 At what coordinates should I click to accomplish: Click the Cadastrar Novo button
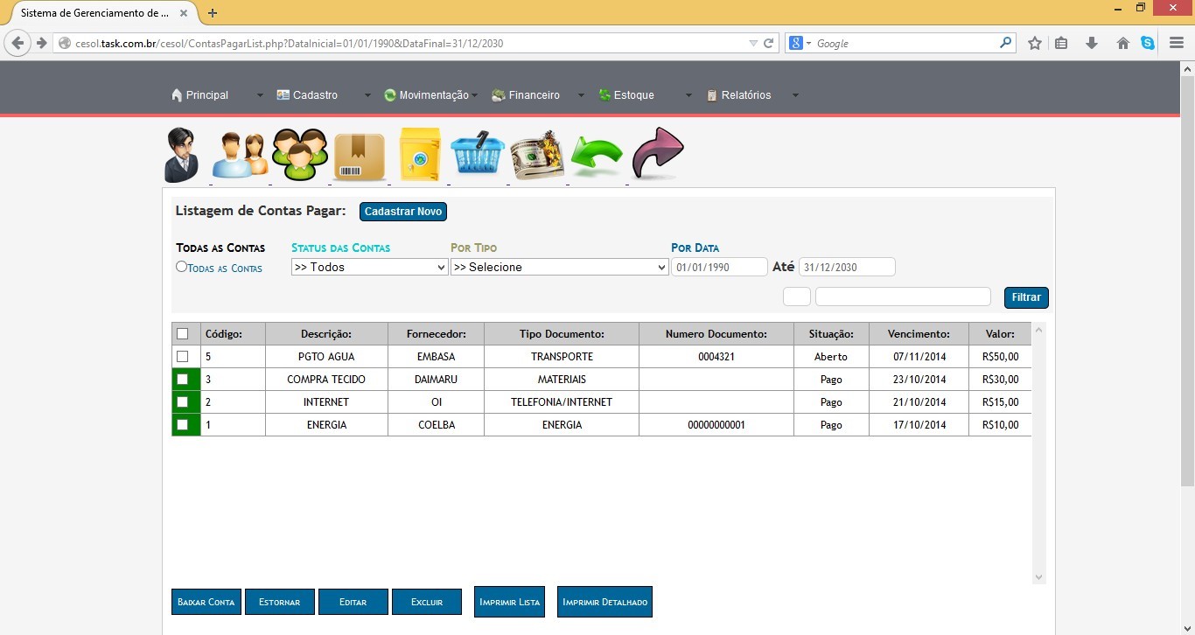[x=403, y=212]
